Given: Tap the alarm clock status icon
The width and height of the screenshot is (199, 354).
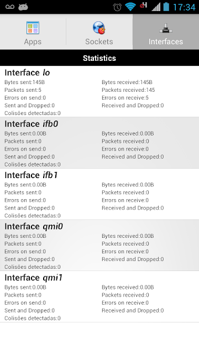Looking at the screenshot, I should [117, 7].
